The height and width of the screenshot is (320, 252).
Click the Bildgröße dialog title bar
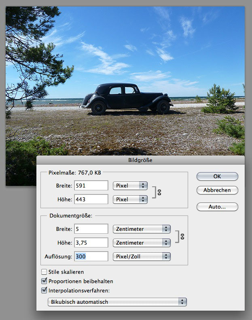pos(140,160)
